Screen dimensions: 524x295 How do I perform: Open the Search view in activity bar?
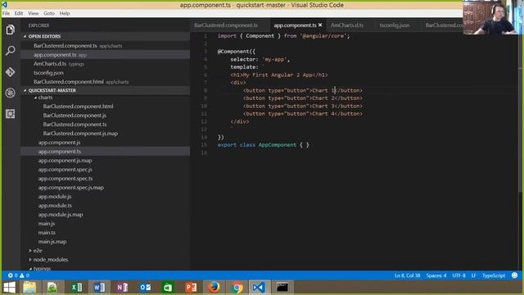click(10, 51)
